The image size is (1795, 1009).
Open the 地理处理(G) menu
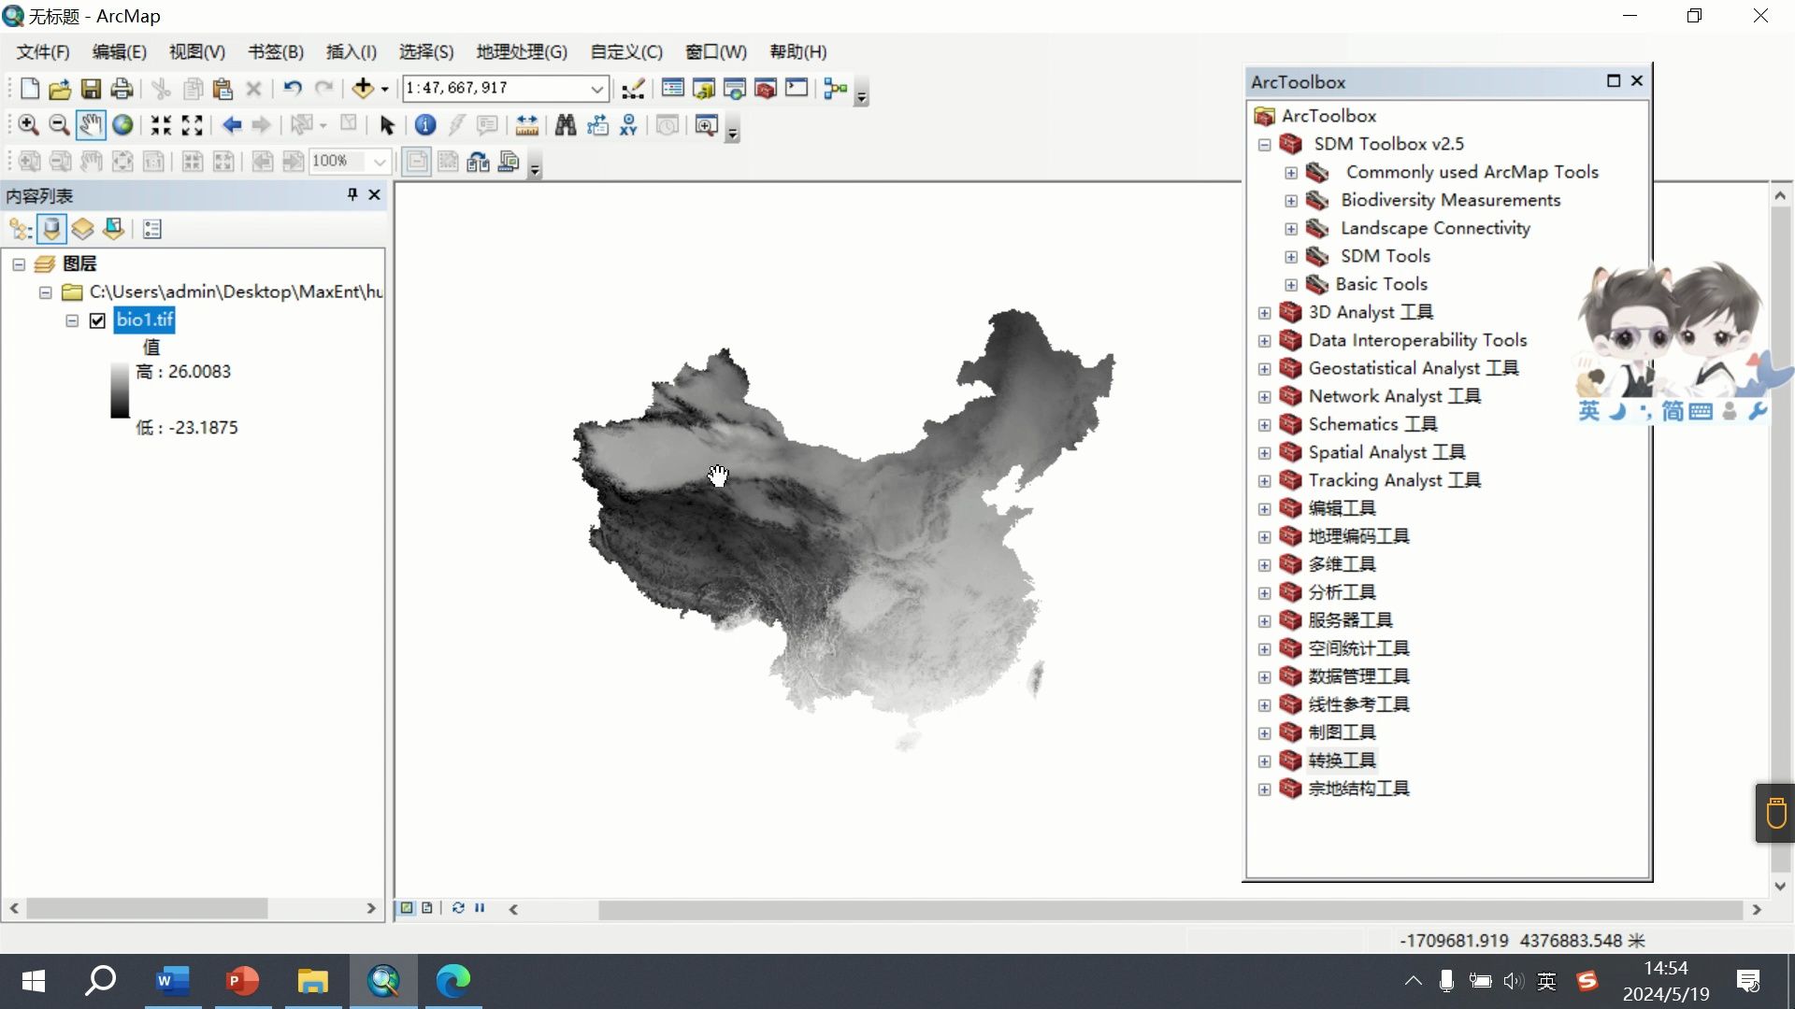(x=521, y=52)
